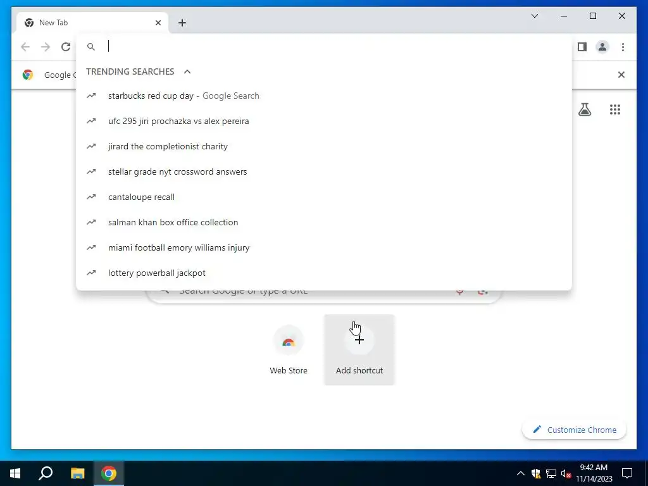Open the Windows Start menu
Screen dimensions: 648x486
coord(15,473)
